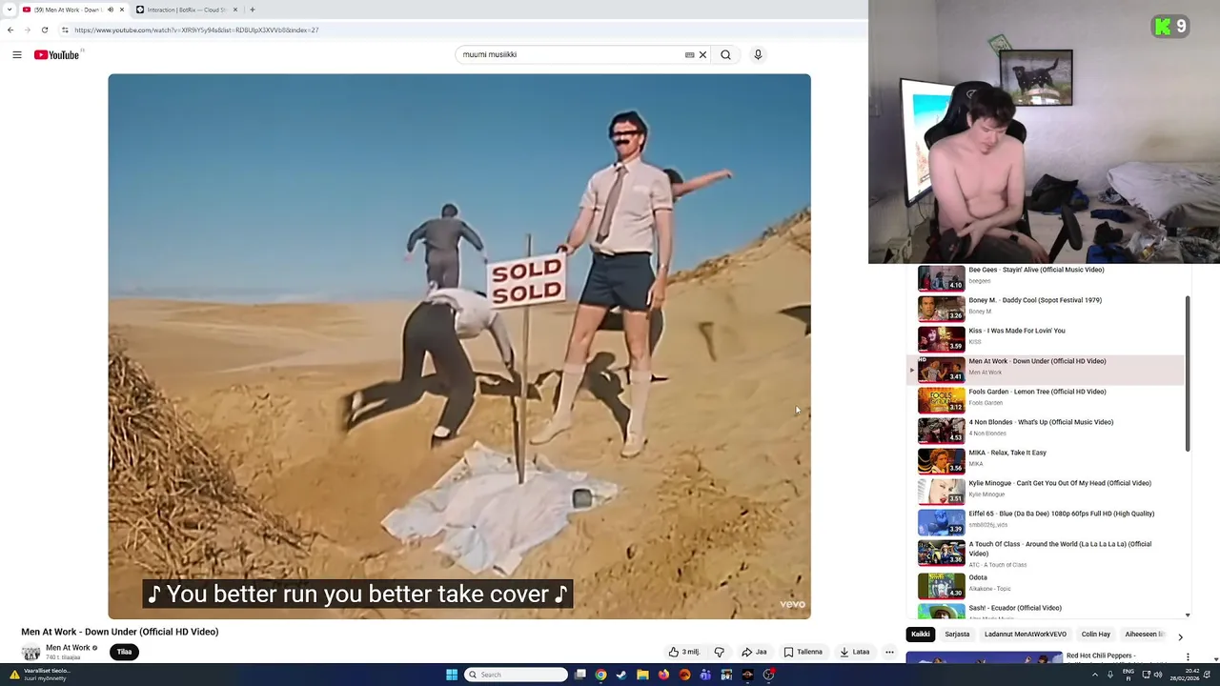Go to the YouTube home logo
1220x686 pixels.
tap(57, 54)
